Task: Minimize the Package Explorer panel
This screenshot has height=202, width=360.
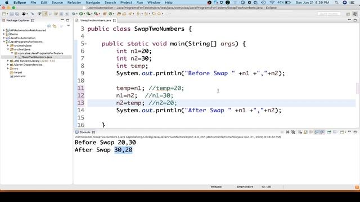Action: tap(62, 20)
